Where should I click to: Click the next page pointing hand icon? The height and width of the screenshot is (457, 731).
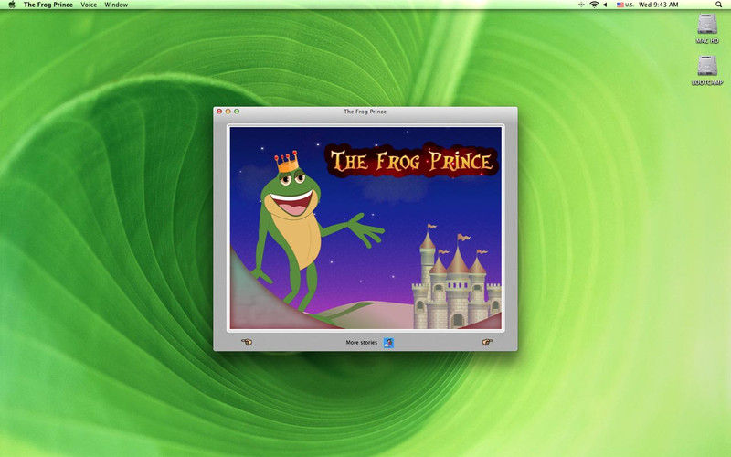click(487, 342)
